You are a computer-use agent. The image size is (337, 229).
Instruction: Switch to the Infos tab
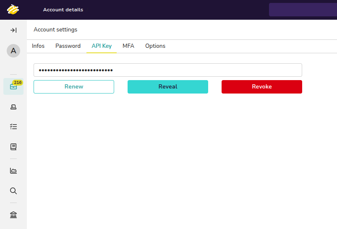click(38, 46)
